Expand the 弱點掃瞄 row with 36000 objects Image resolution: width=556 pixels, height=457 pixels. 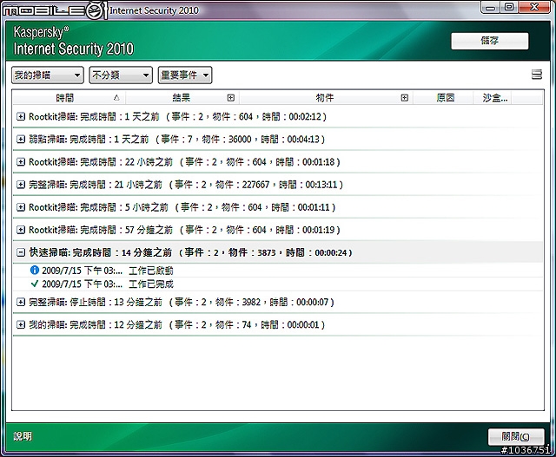[21, 139]
